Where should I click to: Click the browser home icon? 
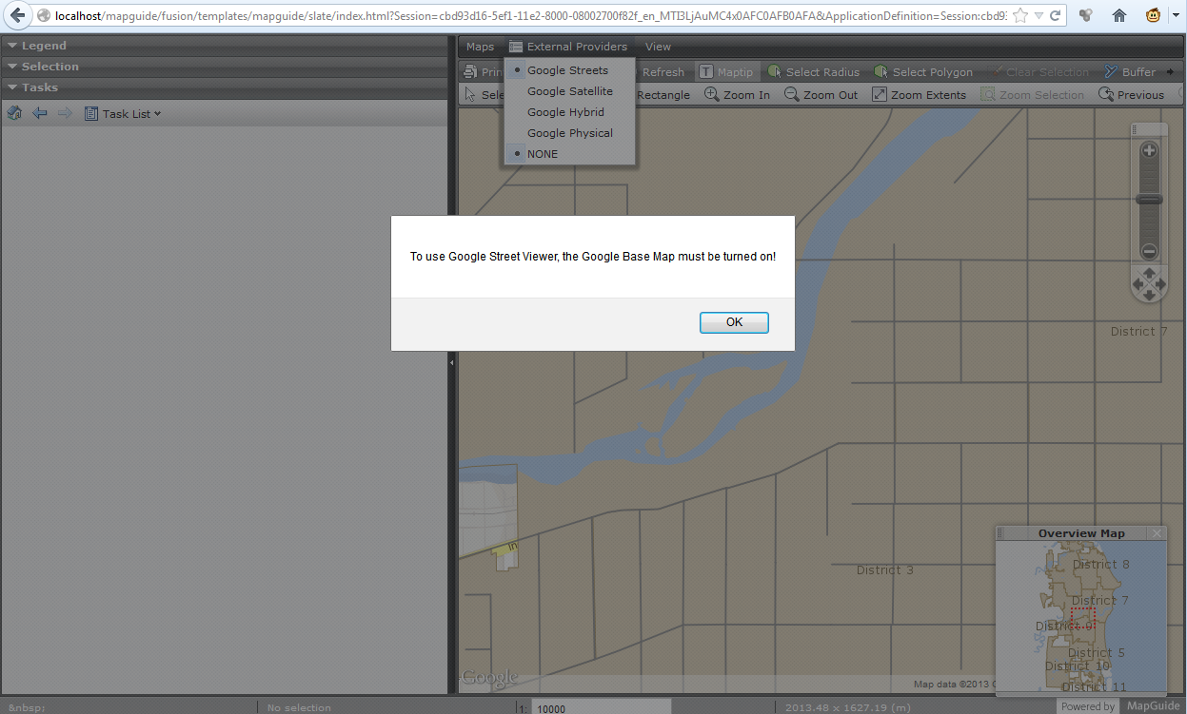[1119, 15]
